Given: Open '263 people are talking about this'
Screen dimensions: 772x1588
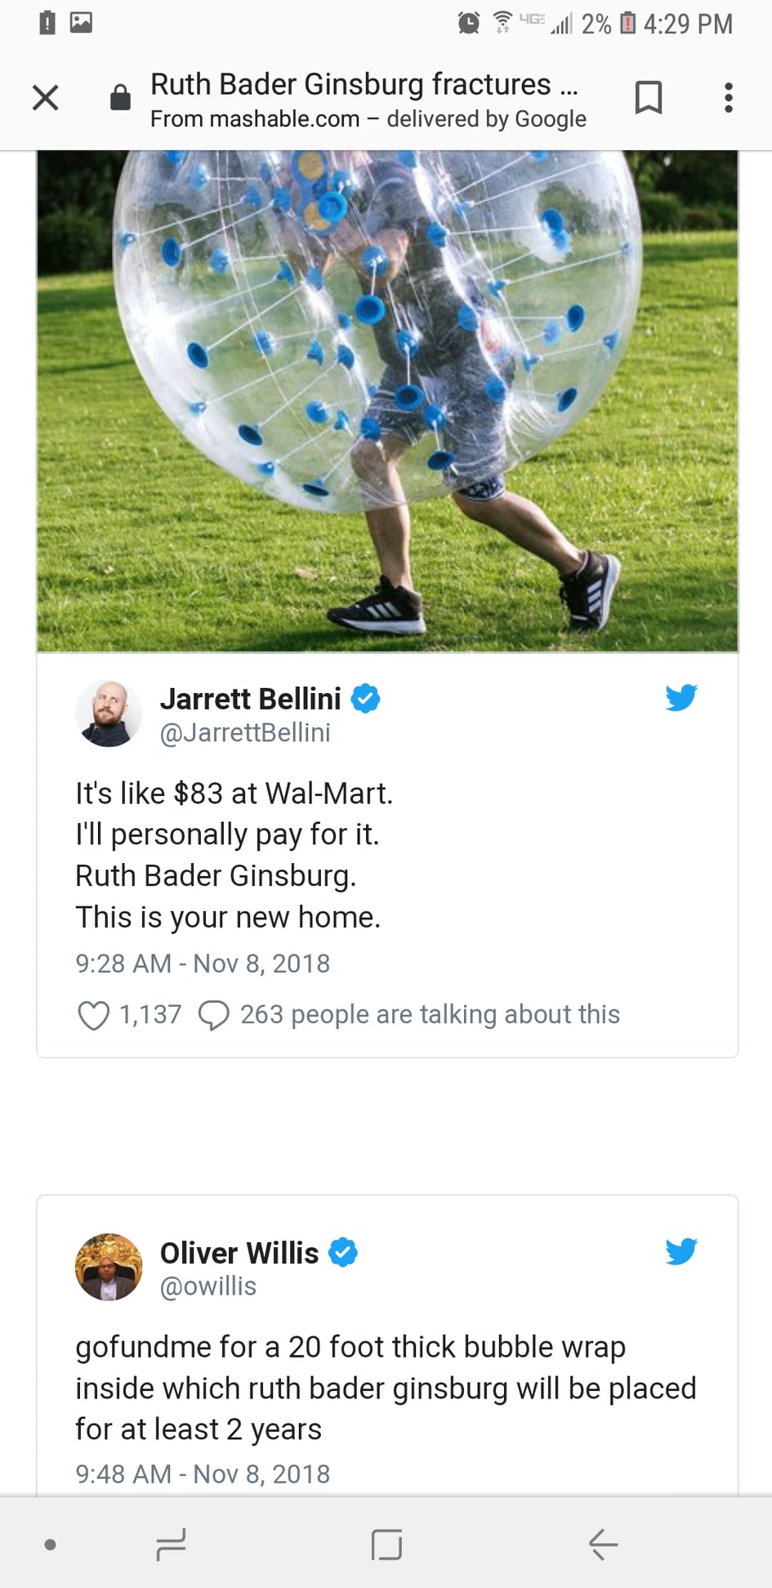Looking at the screenshot, I should coord(430,1014).
